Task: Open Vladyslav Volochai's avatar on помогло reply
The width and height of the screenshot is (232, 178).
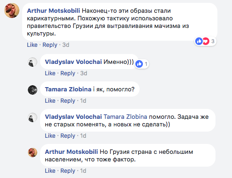Action: (x=33, y=117)
